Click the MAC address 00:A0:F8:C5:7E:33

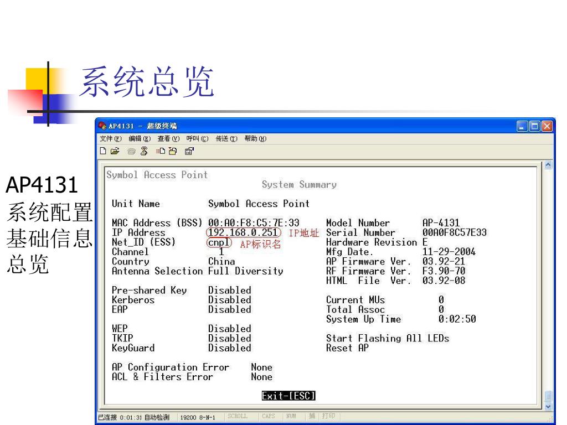click(x=254, y=222)
